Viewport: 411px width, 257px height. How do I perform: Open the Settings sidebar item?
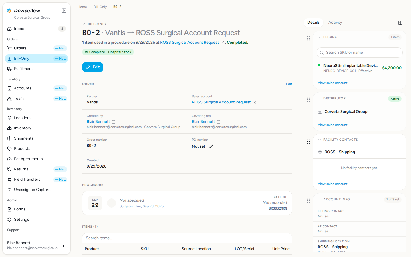tap(37, 220)
